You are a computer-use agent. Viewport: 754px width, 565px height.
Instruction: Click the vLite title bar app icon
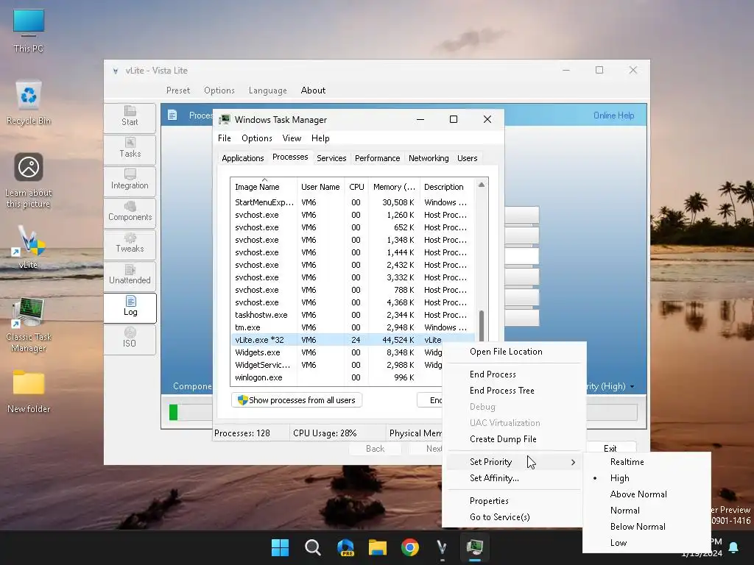[116, 71]
